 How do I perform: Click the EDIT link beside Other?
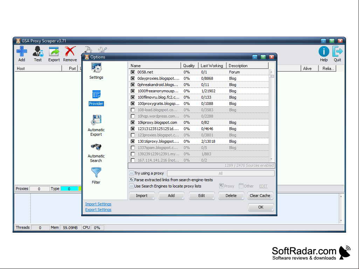[x=263, y=186]
